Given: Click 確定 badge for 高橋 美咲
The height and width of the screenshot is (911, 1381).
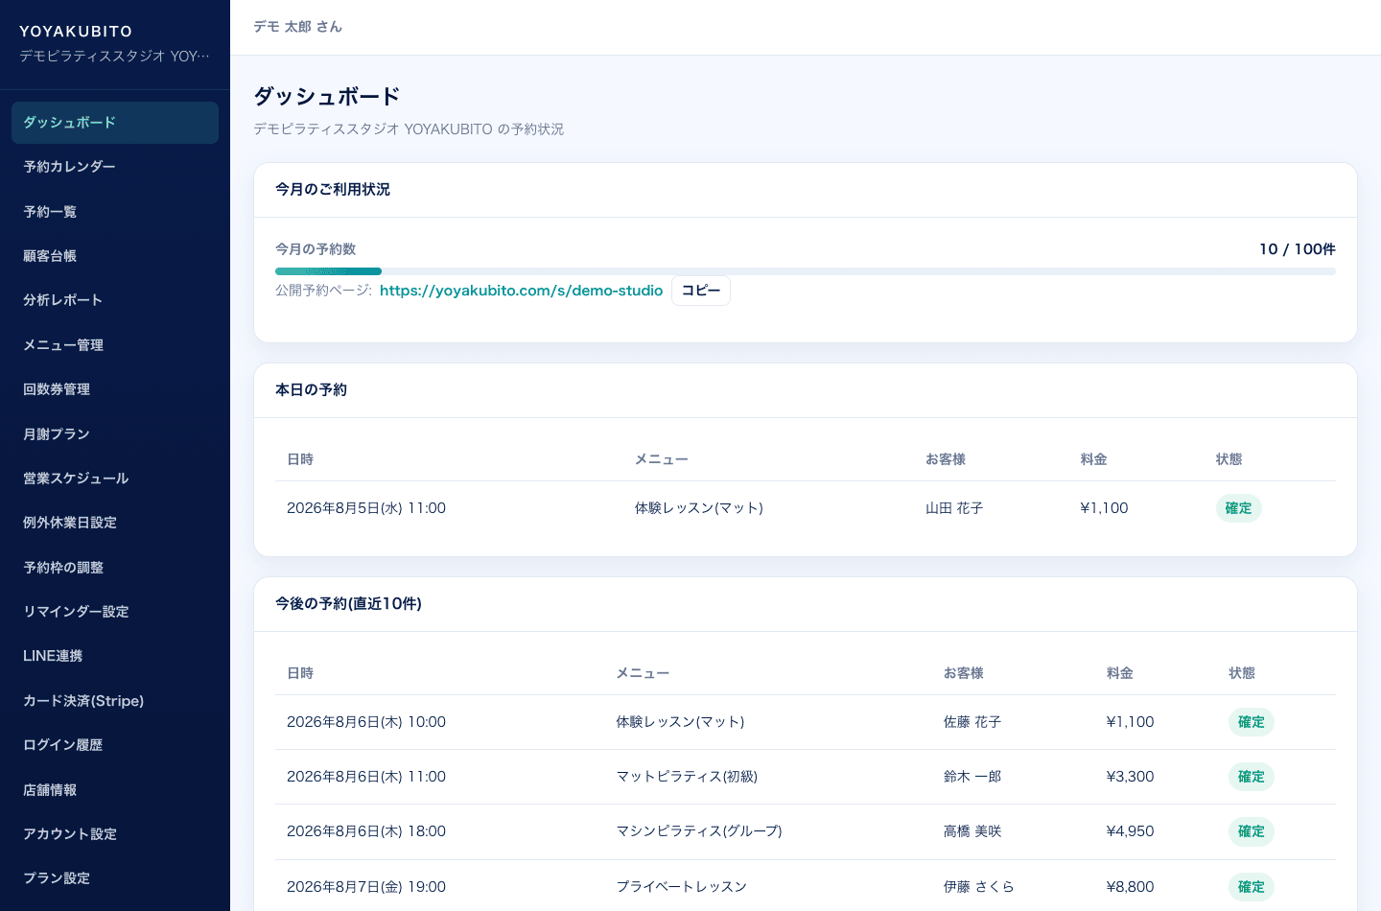Looking at the screenshot, I should [1251, 831].
